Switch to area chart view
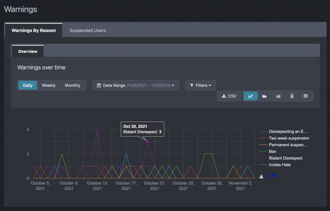This screenshot has width=330, height=211. coord(264,96)
